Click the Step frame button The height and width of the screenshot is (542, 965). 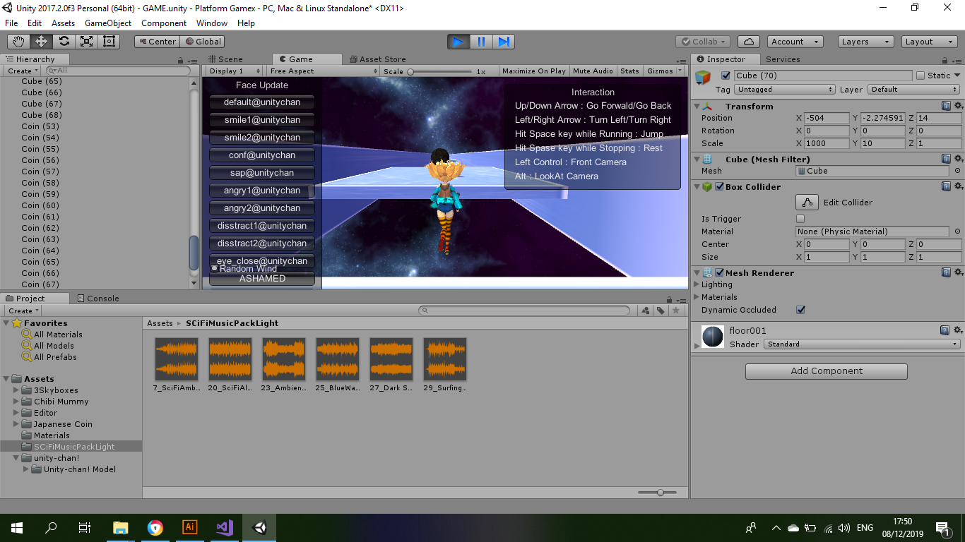click(504, 42)
